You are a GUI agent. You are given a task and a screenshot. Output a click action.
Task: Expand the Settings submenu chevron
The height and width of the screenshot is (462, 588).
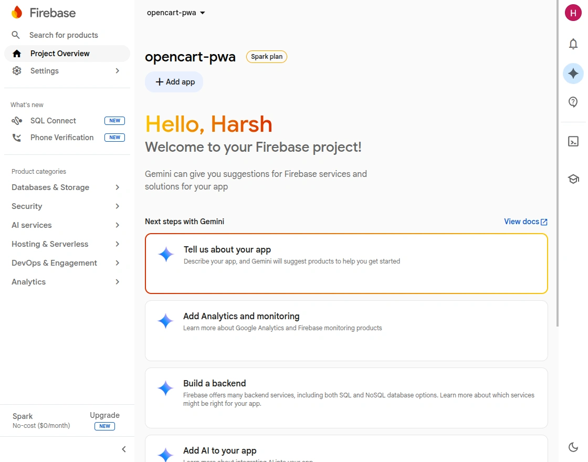coord(118,70)
